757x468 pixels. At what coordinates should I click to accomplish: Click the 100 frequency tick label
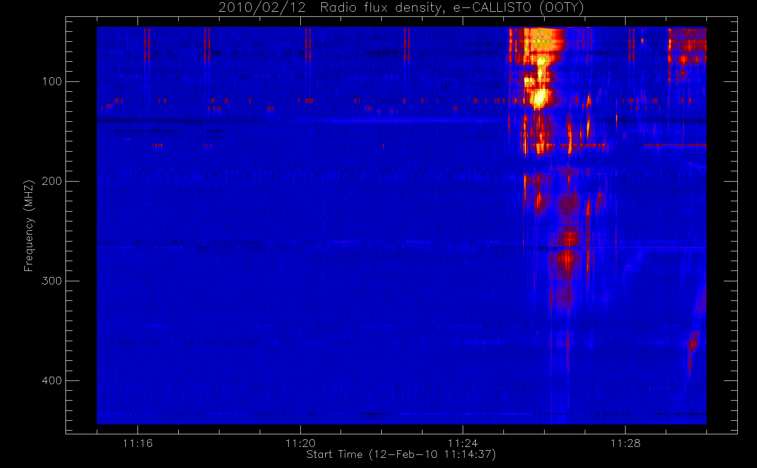point(51,81)
